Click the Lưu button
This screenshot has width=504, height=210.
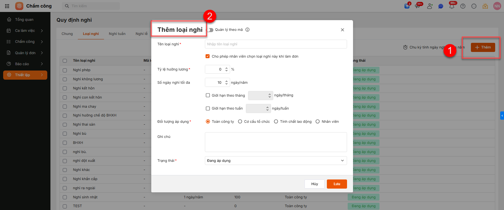pyautogui.click(x=337, y=184)
